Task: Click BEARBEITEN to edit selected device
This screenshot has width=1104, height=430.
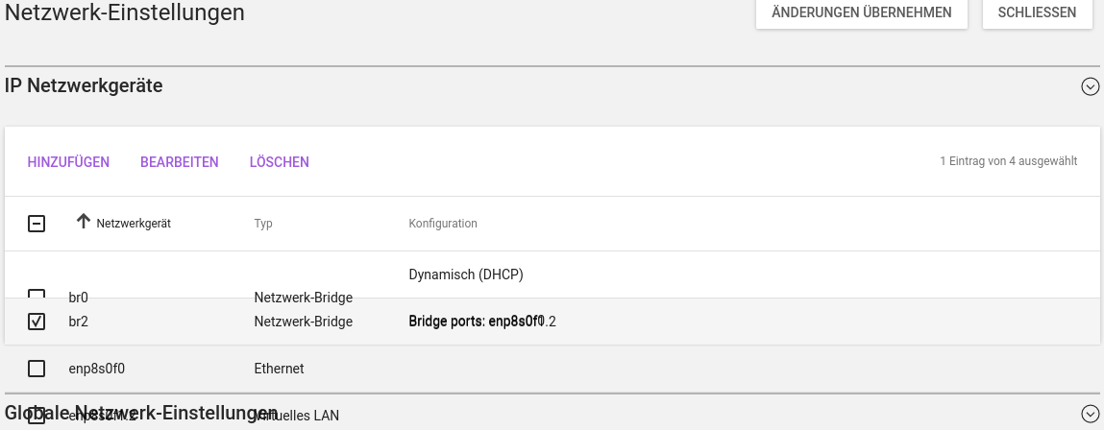Action: [180, 162]
